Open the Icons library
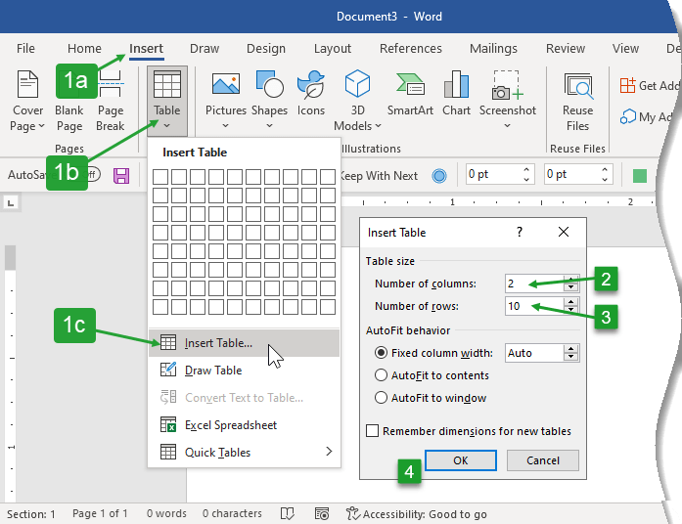The image size is (682, 524). (x=311, y=94)
